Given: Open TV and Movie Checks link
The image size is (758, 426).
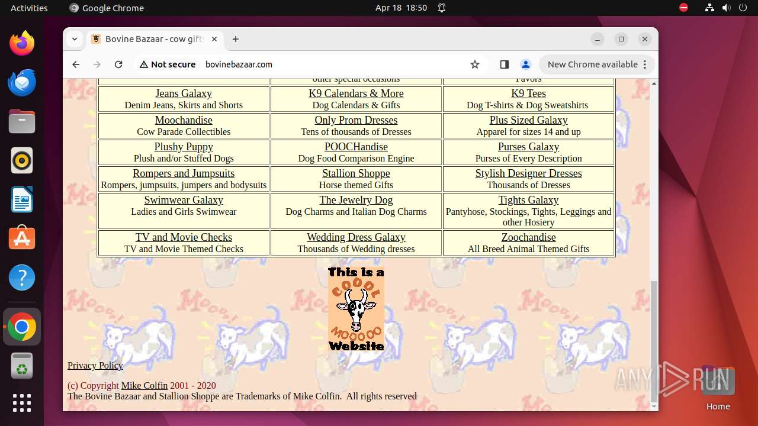Looking at the screenshot, I should point(184,237).
